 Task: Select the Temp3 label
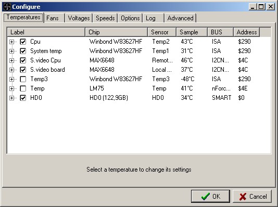point(39,79)
